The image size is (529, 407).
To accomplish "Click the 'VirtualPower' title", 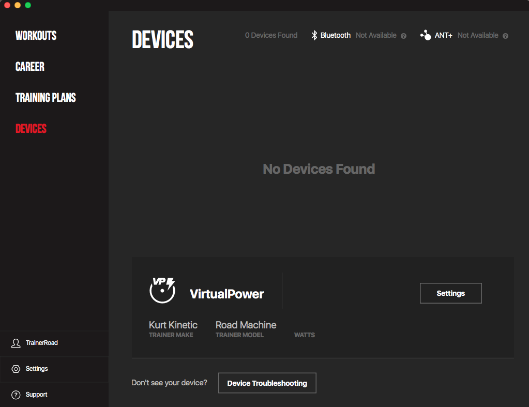I will tap(226, 294).
